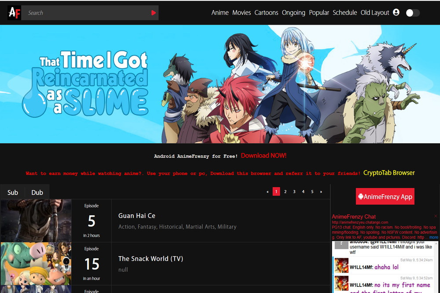Submit search using the red arrow icon
This screenshot has height=293, width=440.
coord(154,13)
